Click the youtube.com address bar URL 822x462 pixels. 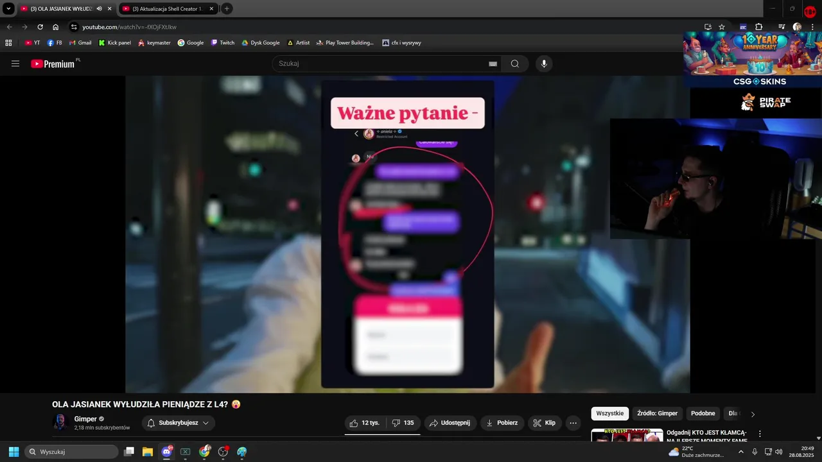[x=129, y=27]
